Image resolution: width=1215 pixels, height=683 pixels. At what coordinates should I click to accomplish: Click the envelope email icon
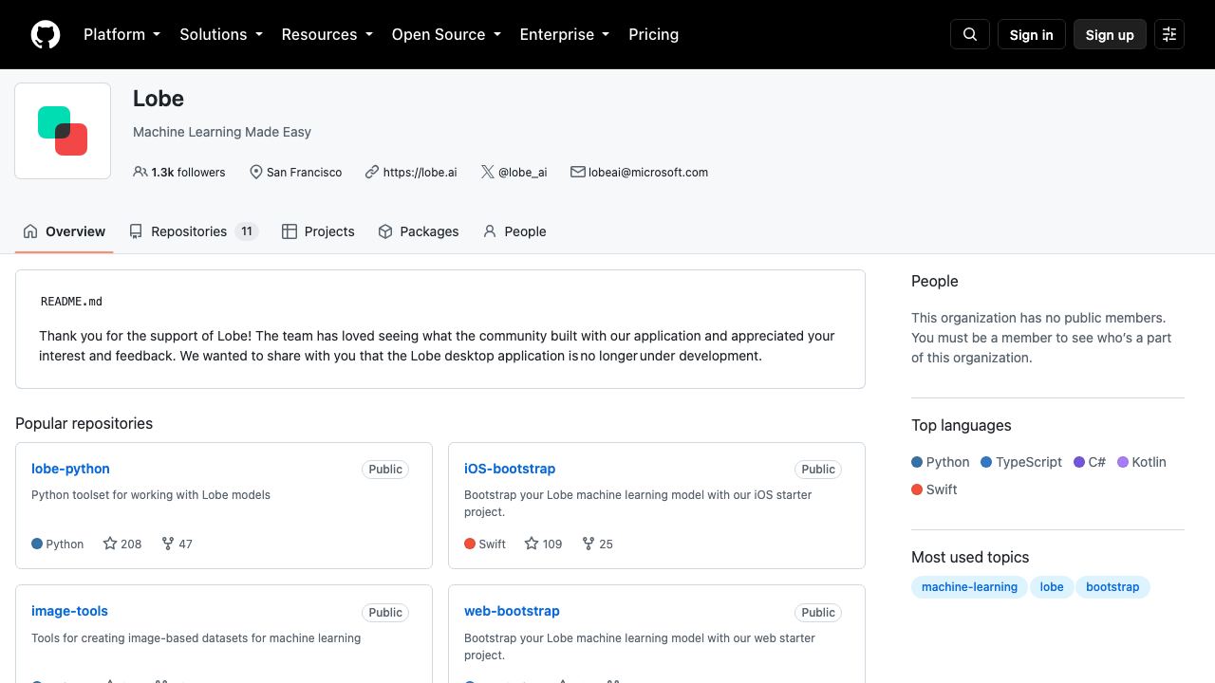pyautogui.click(x=577, y=172)
